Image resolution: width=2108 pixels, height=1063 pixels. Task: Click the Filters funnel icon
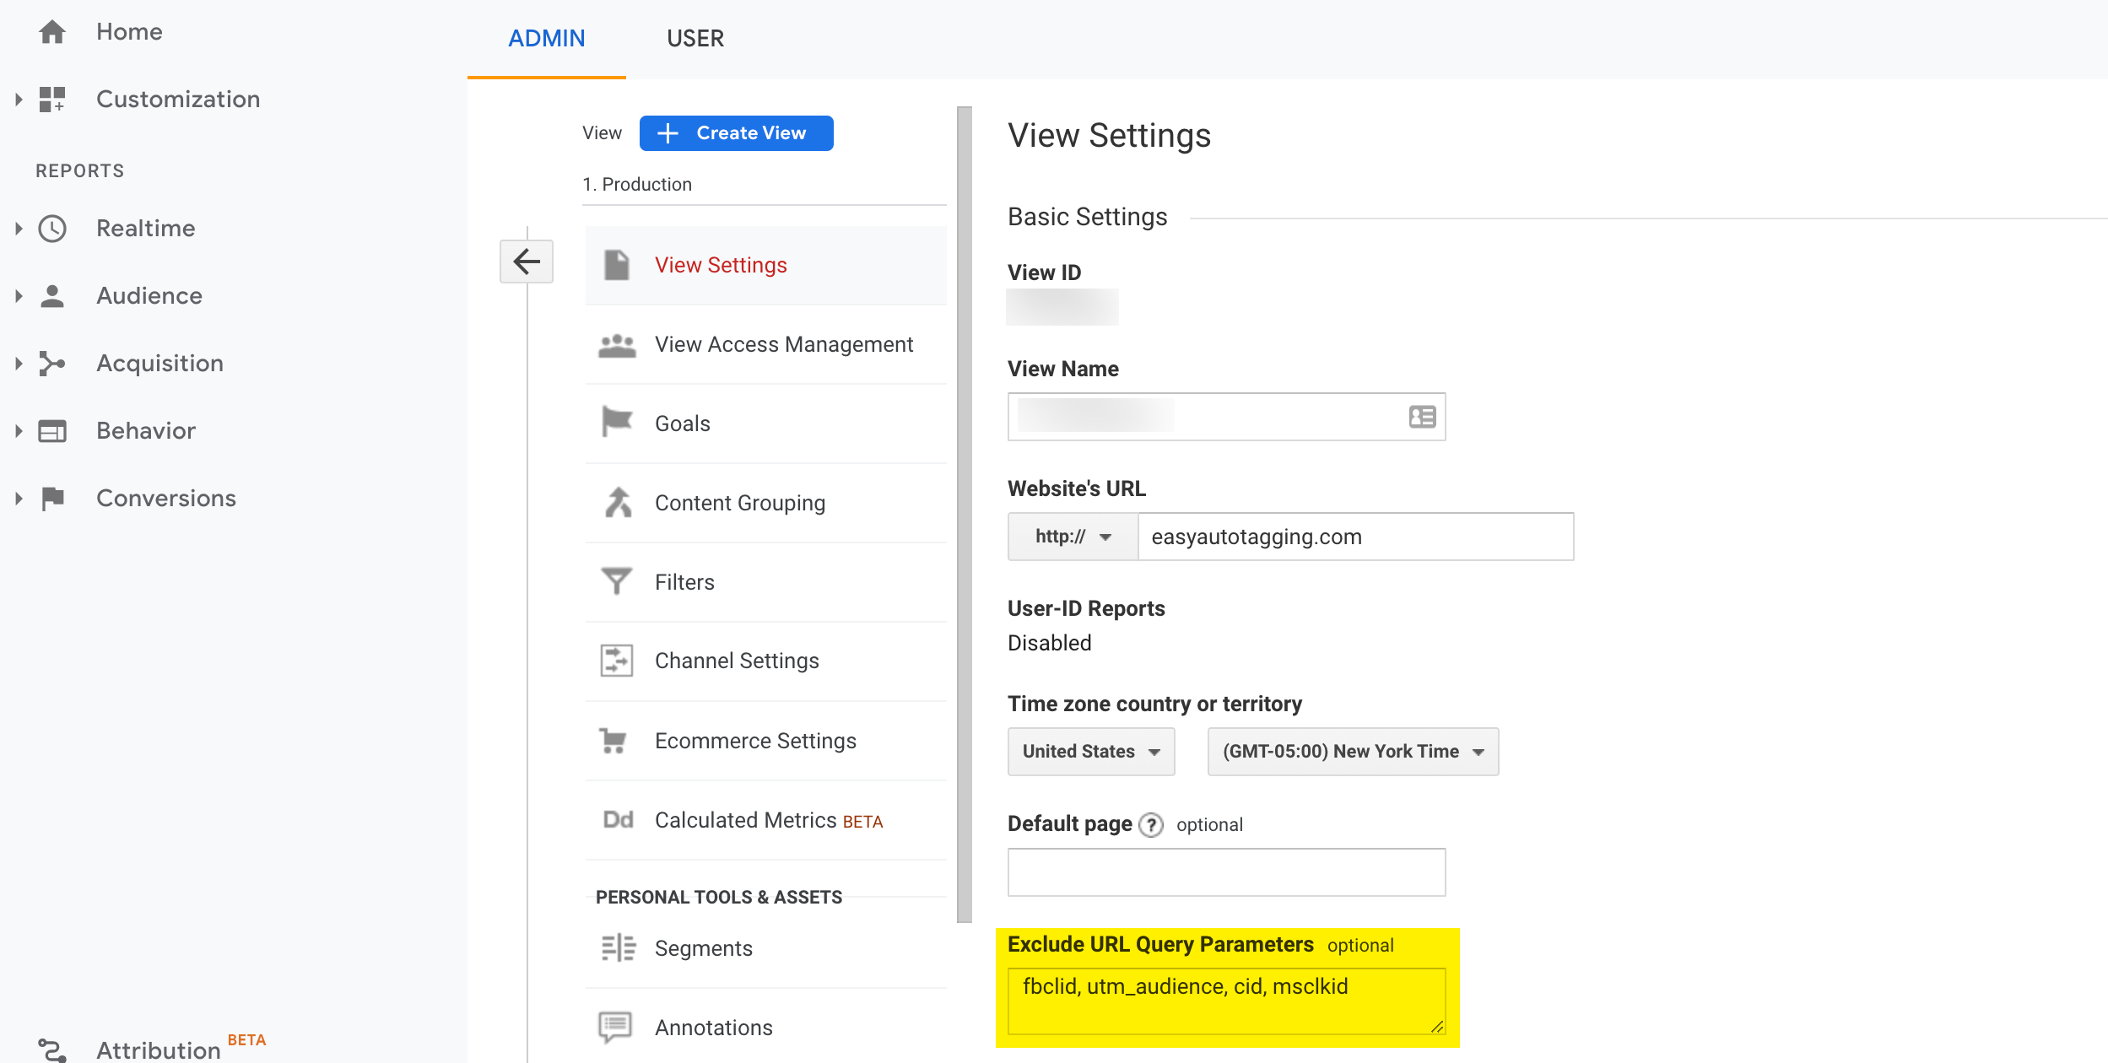click(616, 581)
